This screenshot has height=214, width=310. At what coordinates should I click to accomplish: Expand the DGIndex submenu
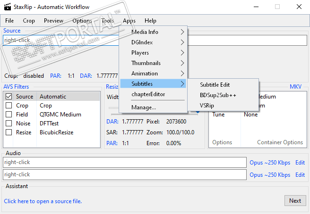coord(153,42)
